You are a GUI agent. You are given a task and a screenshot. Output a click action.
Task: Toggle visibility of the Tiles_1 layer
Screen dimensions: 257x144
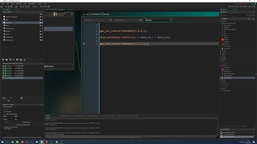(x=40, y=34)
